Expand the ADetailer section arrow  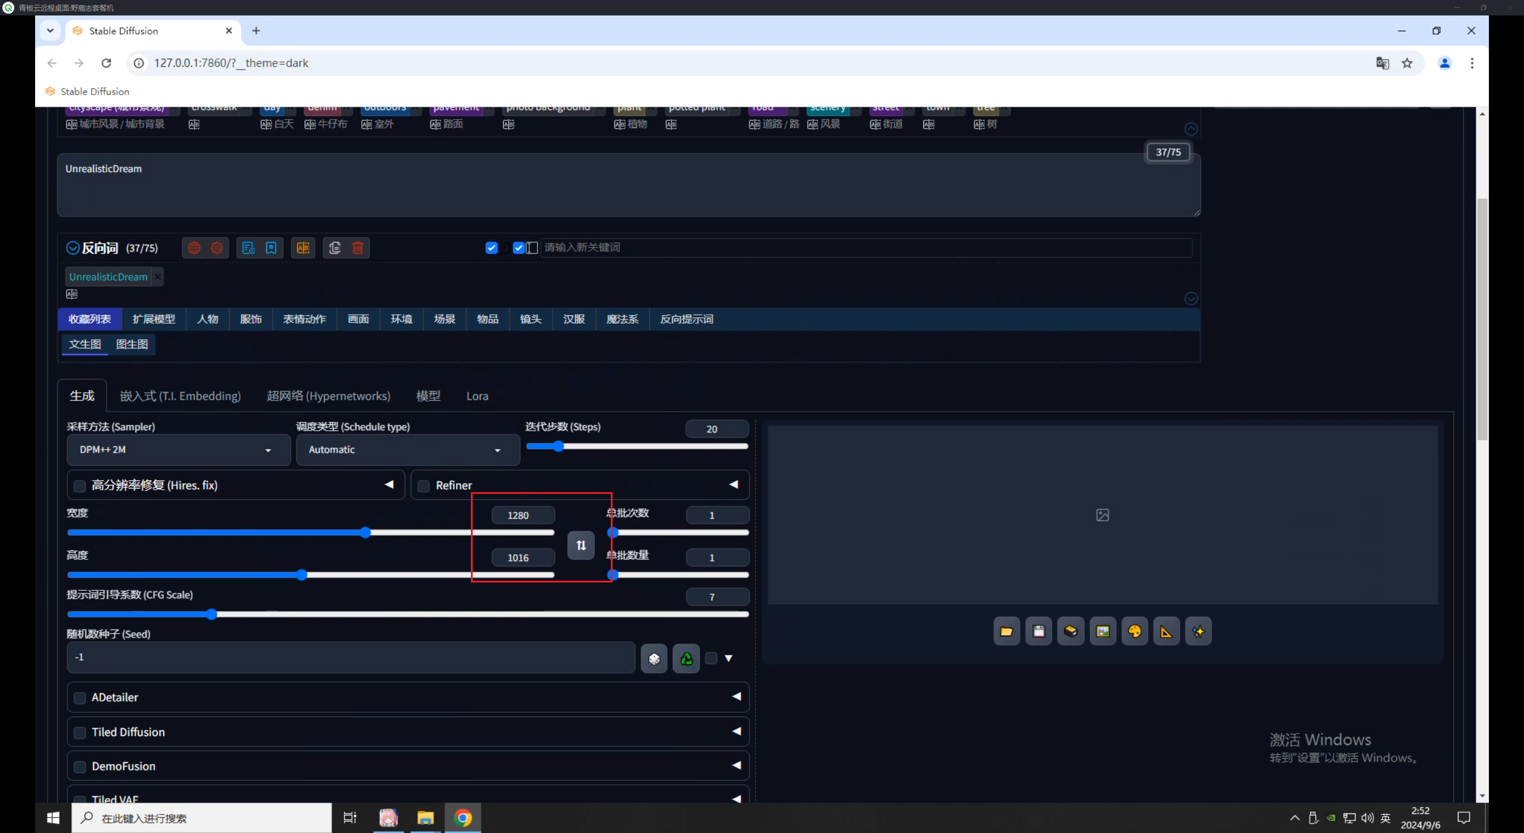(736, 697)
